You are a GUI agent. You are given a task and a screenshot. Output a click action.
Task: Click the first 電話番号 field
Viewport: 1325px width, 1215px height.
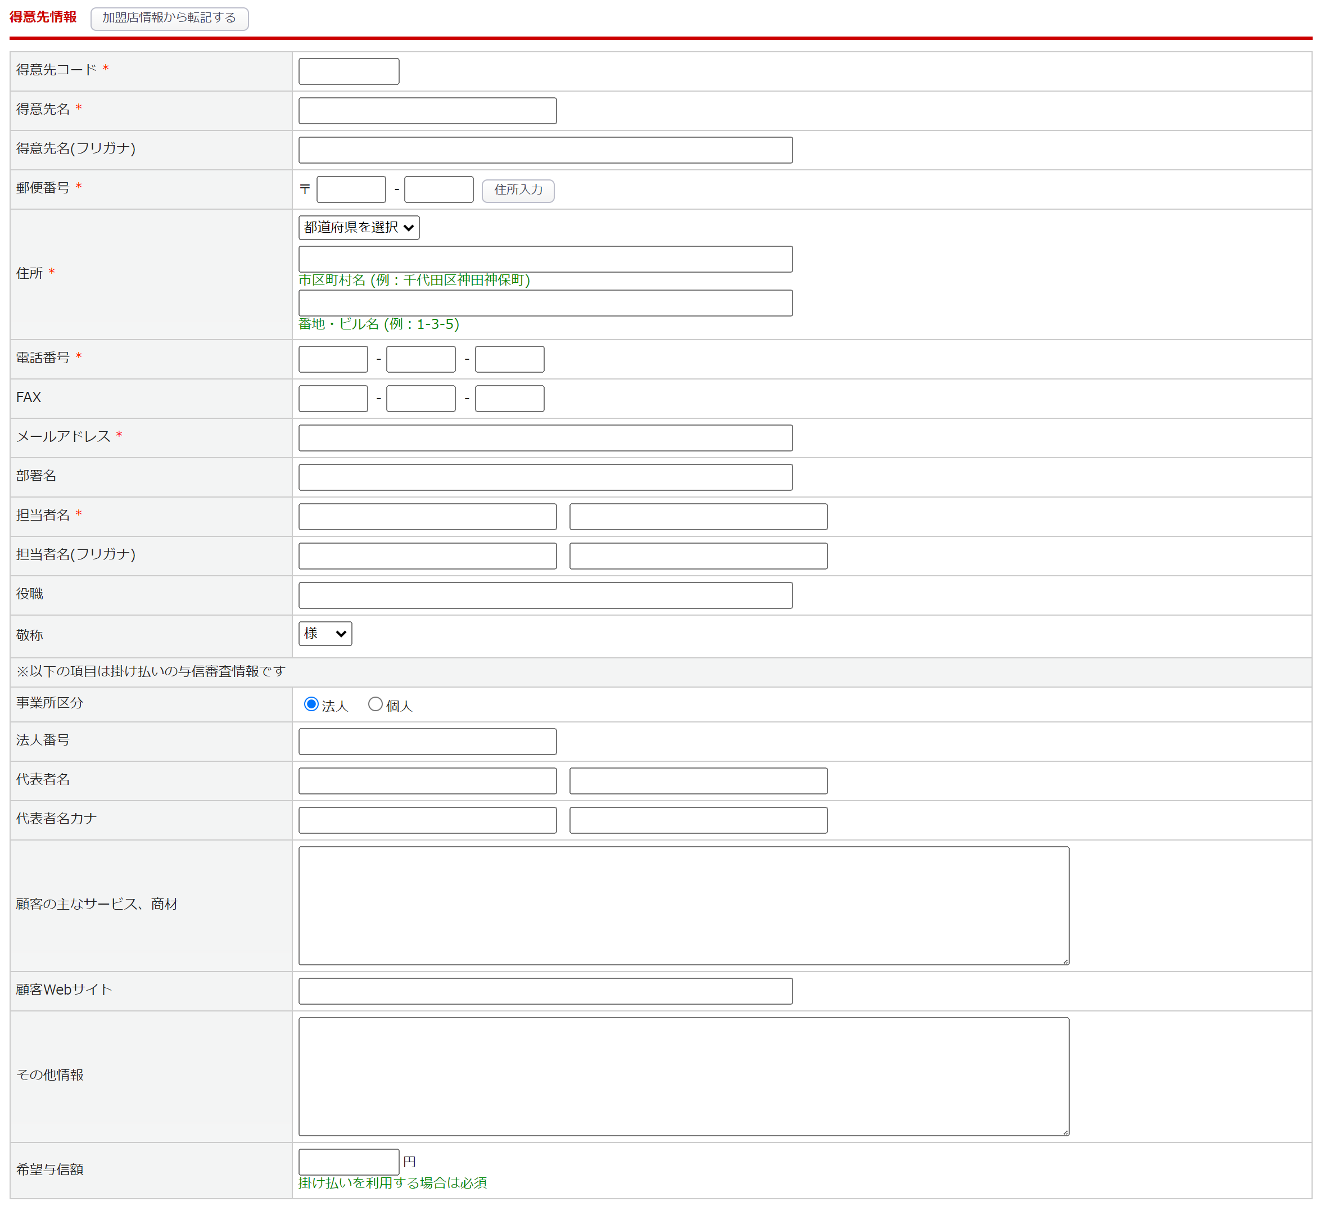(333, 359)
